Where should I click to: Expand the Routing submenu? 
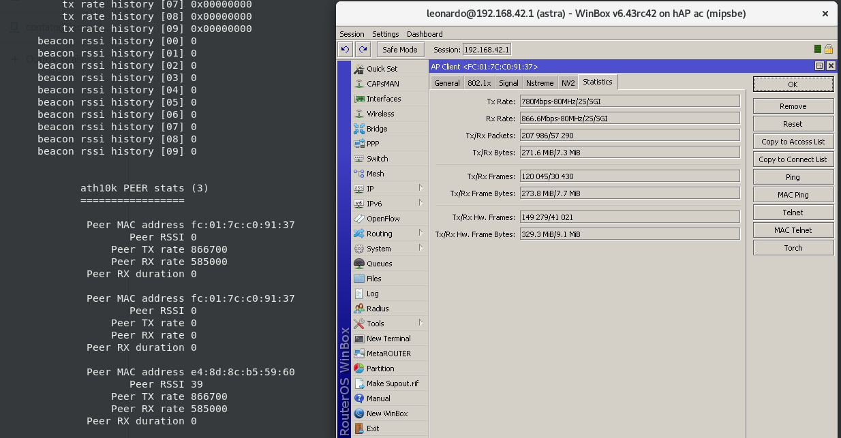pos(420,233)
